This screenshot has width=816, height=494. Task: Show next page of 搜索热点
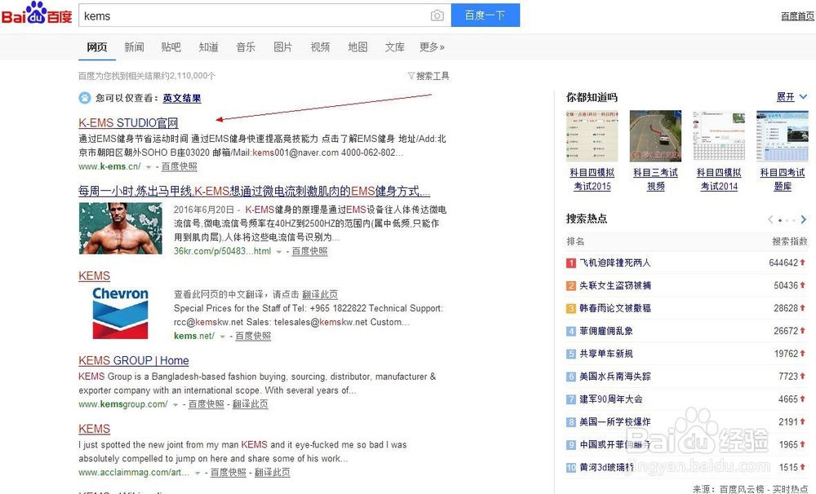coord(804,219)
